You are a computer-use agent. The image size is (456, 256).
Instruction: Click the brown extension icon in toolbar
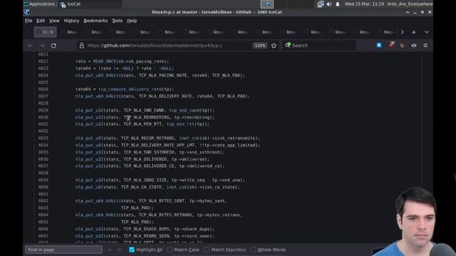tap(402, 46)
